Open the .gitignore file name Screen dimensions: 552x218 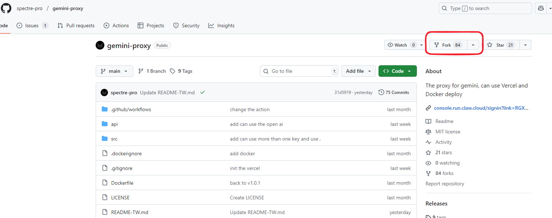pos(122,168)
